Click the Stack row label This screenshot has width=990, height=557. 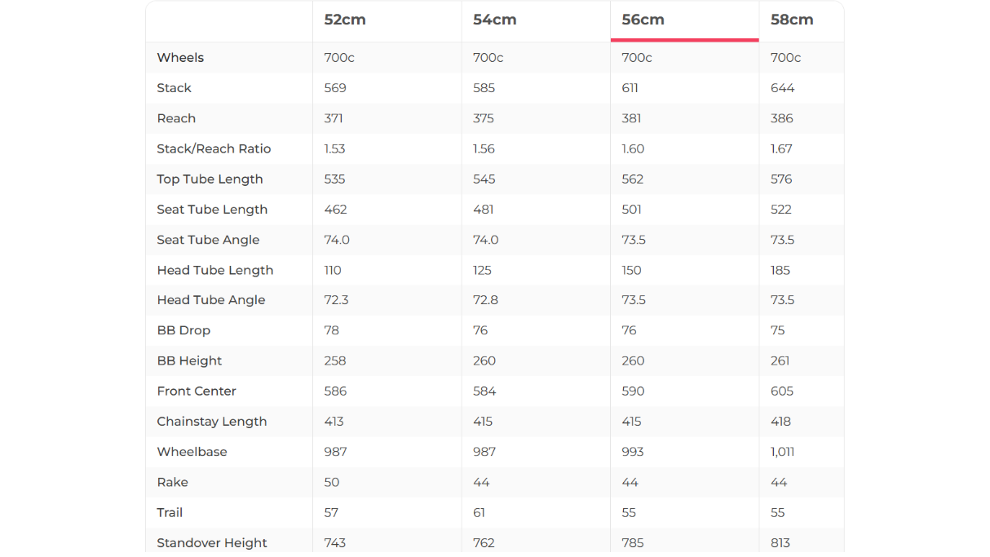174,88
